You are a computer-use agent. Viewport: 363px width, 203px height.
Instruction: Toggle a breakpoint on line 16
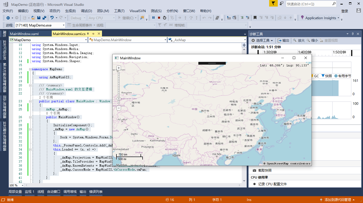(x=11, y=69)
